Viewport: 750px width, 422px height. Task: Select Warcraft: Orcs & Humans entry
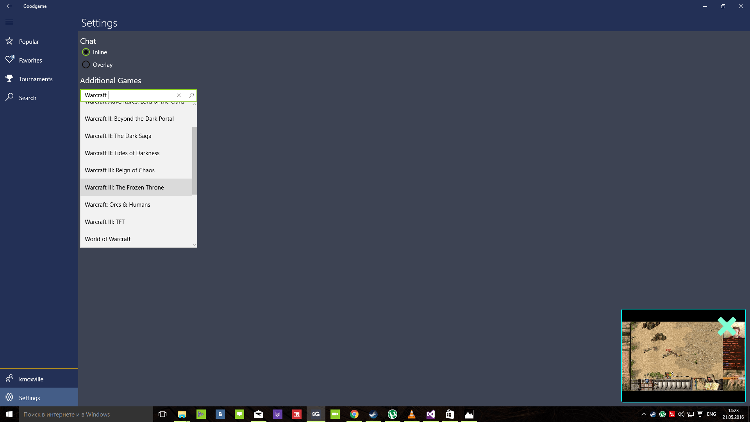[x=117, y=204]
